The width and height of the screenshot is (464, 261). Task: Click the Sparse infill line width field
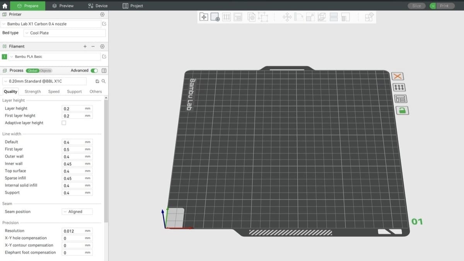coord(77,178)
